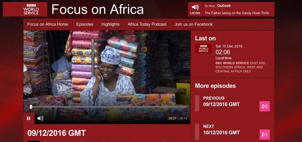
Task: Click BBC World Service logo in header
Action: click(x=31, y=9)
